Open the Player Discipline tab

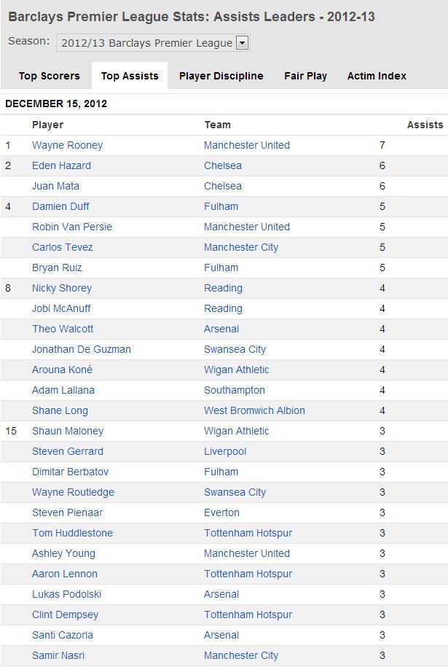pos(221,76)
